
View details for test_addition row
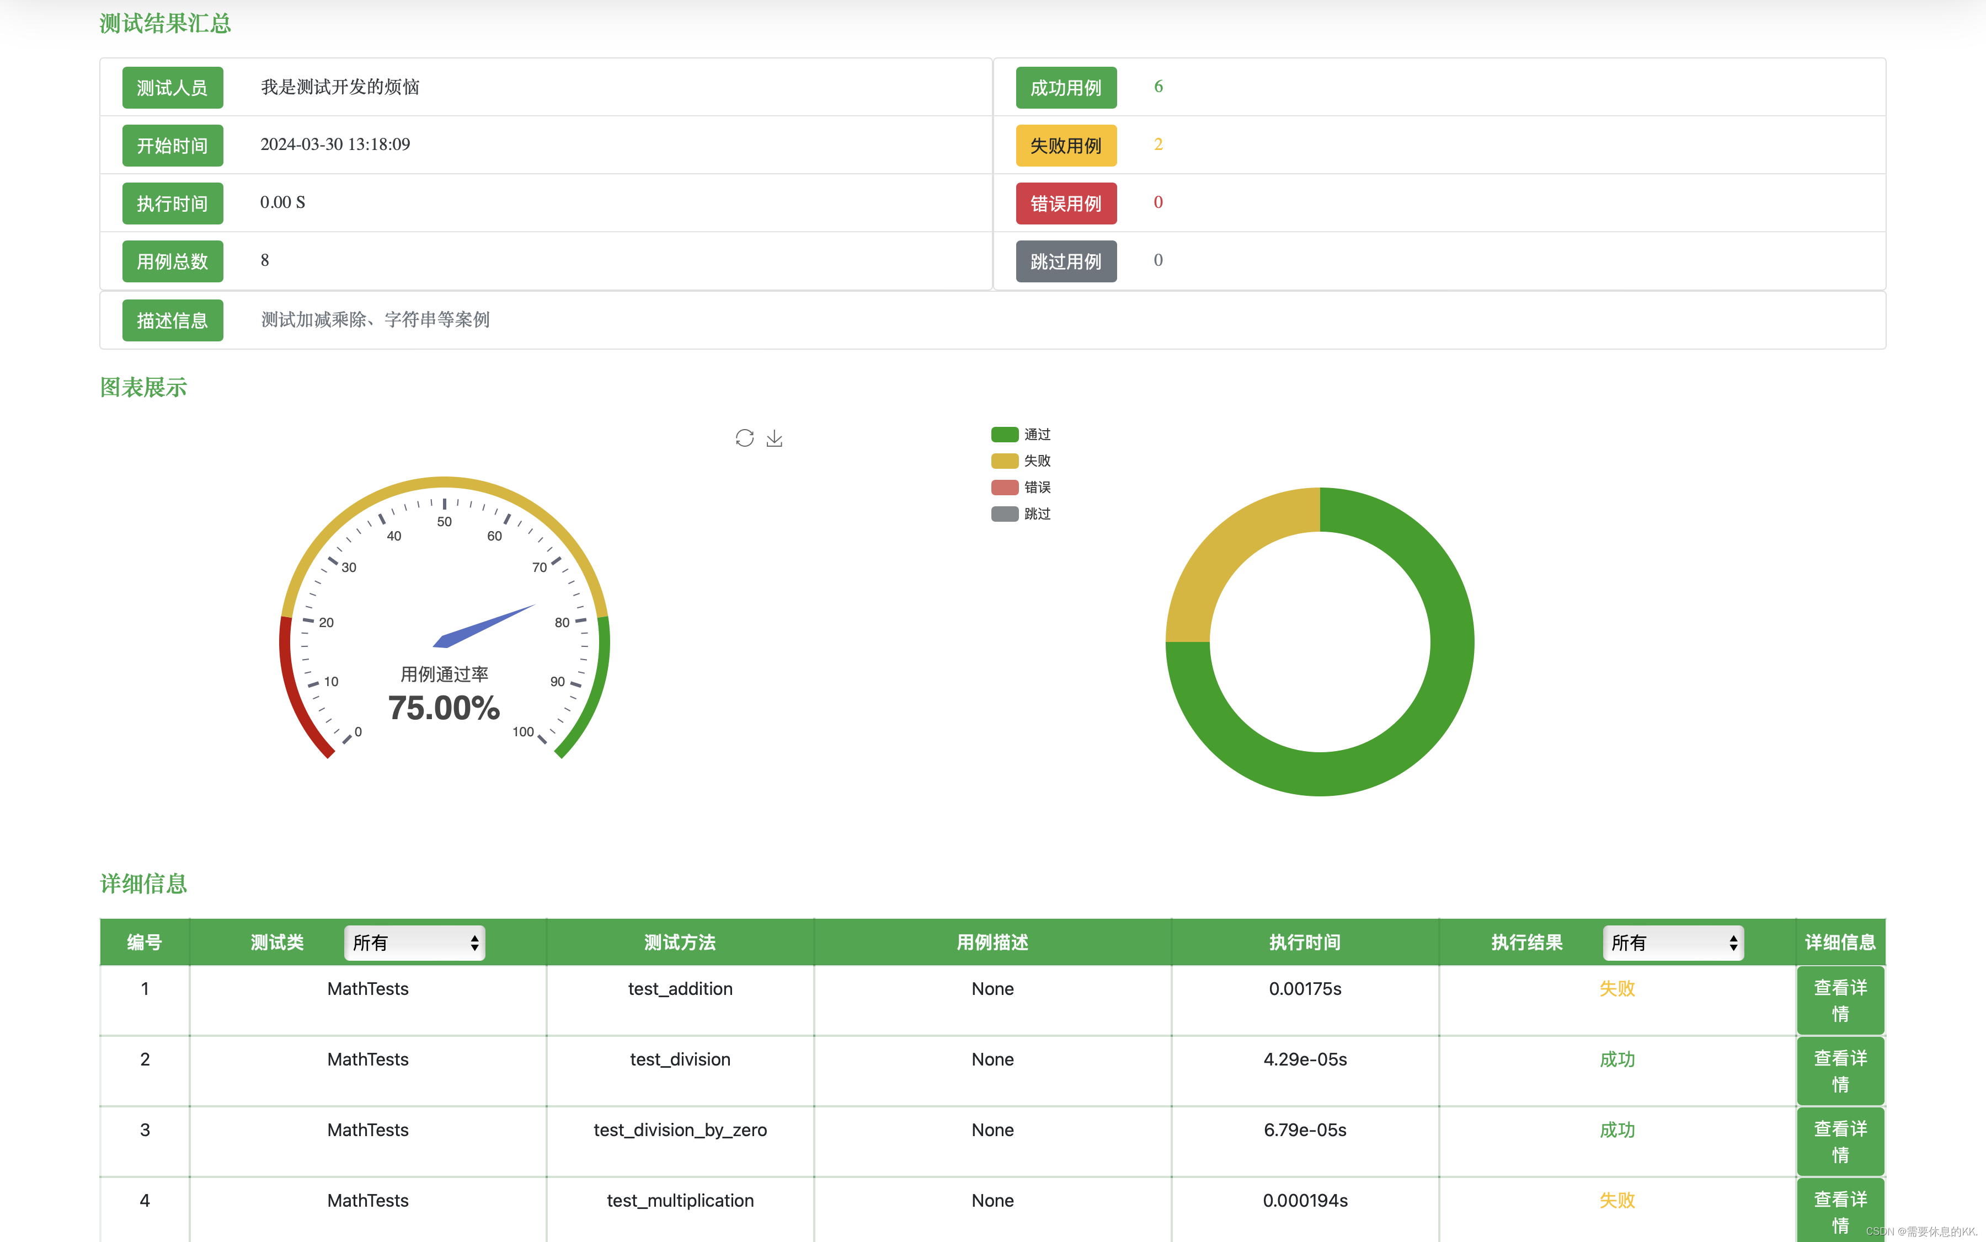(1840, 1000)
